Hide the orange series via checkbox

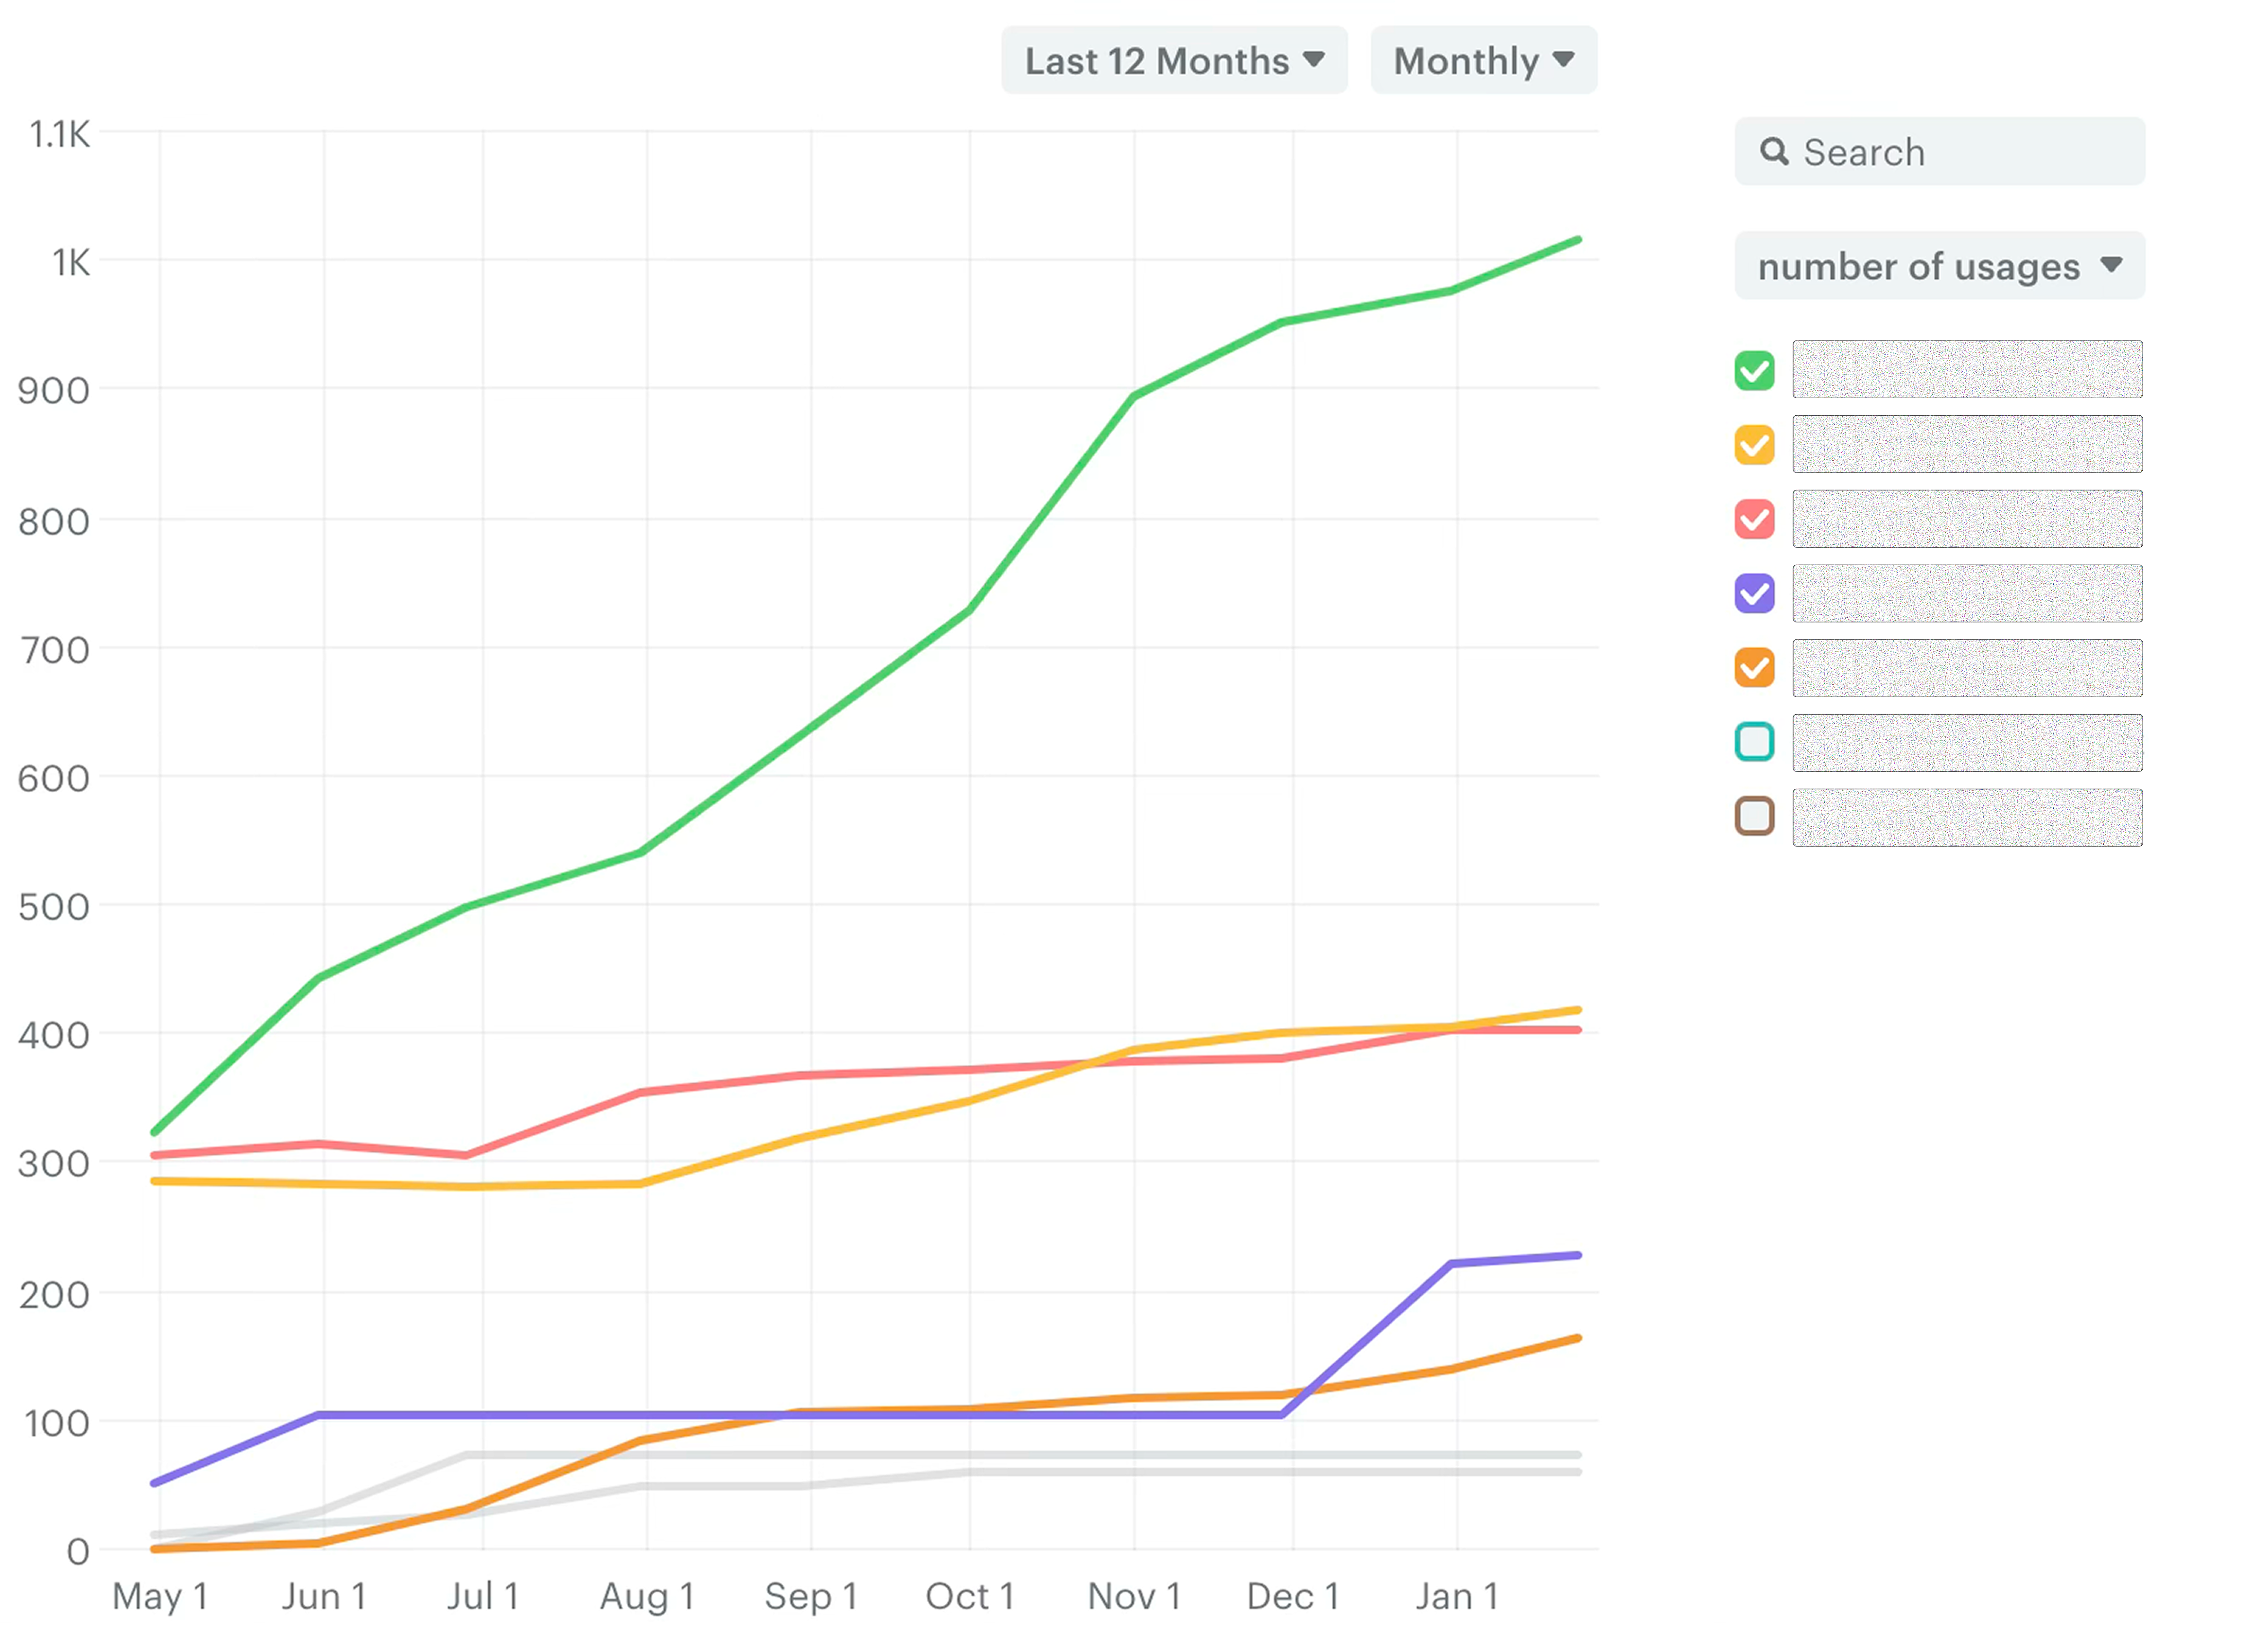click(x=1754, y=668)
